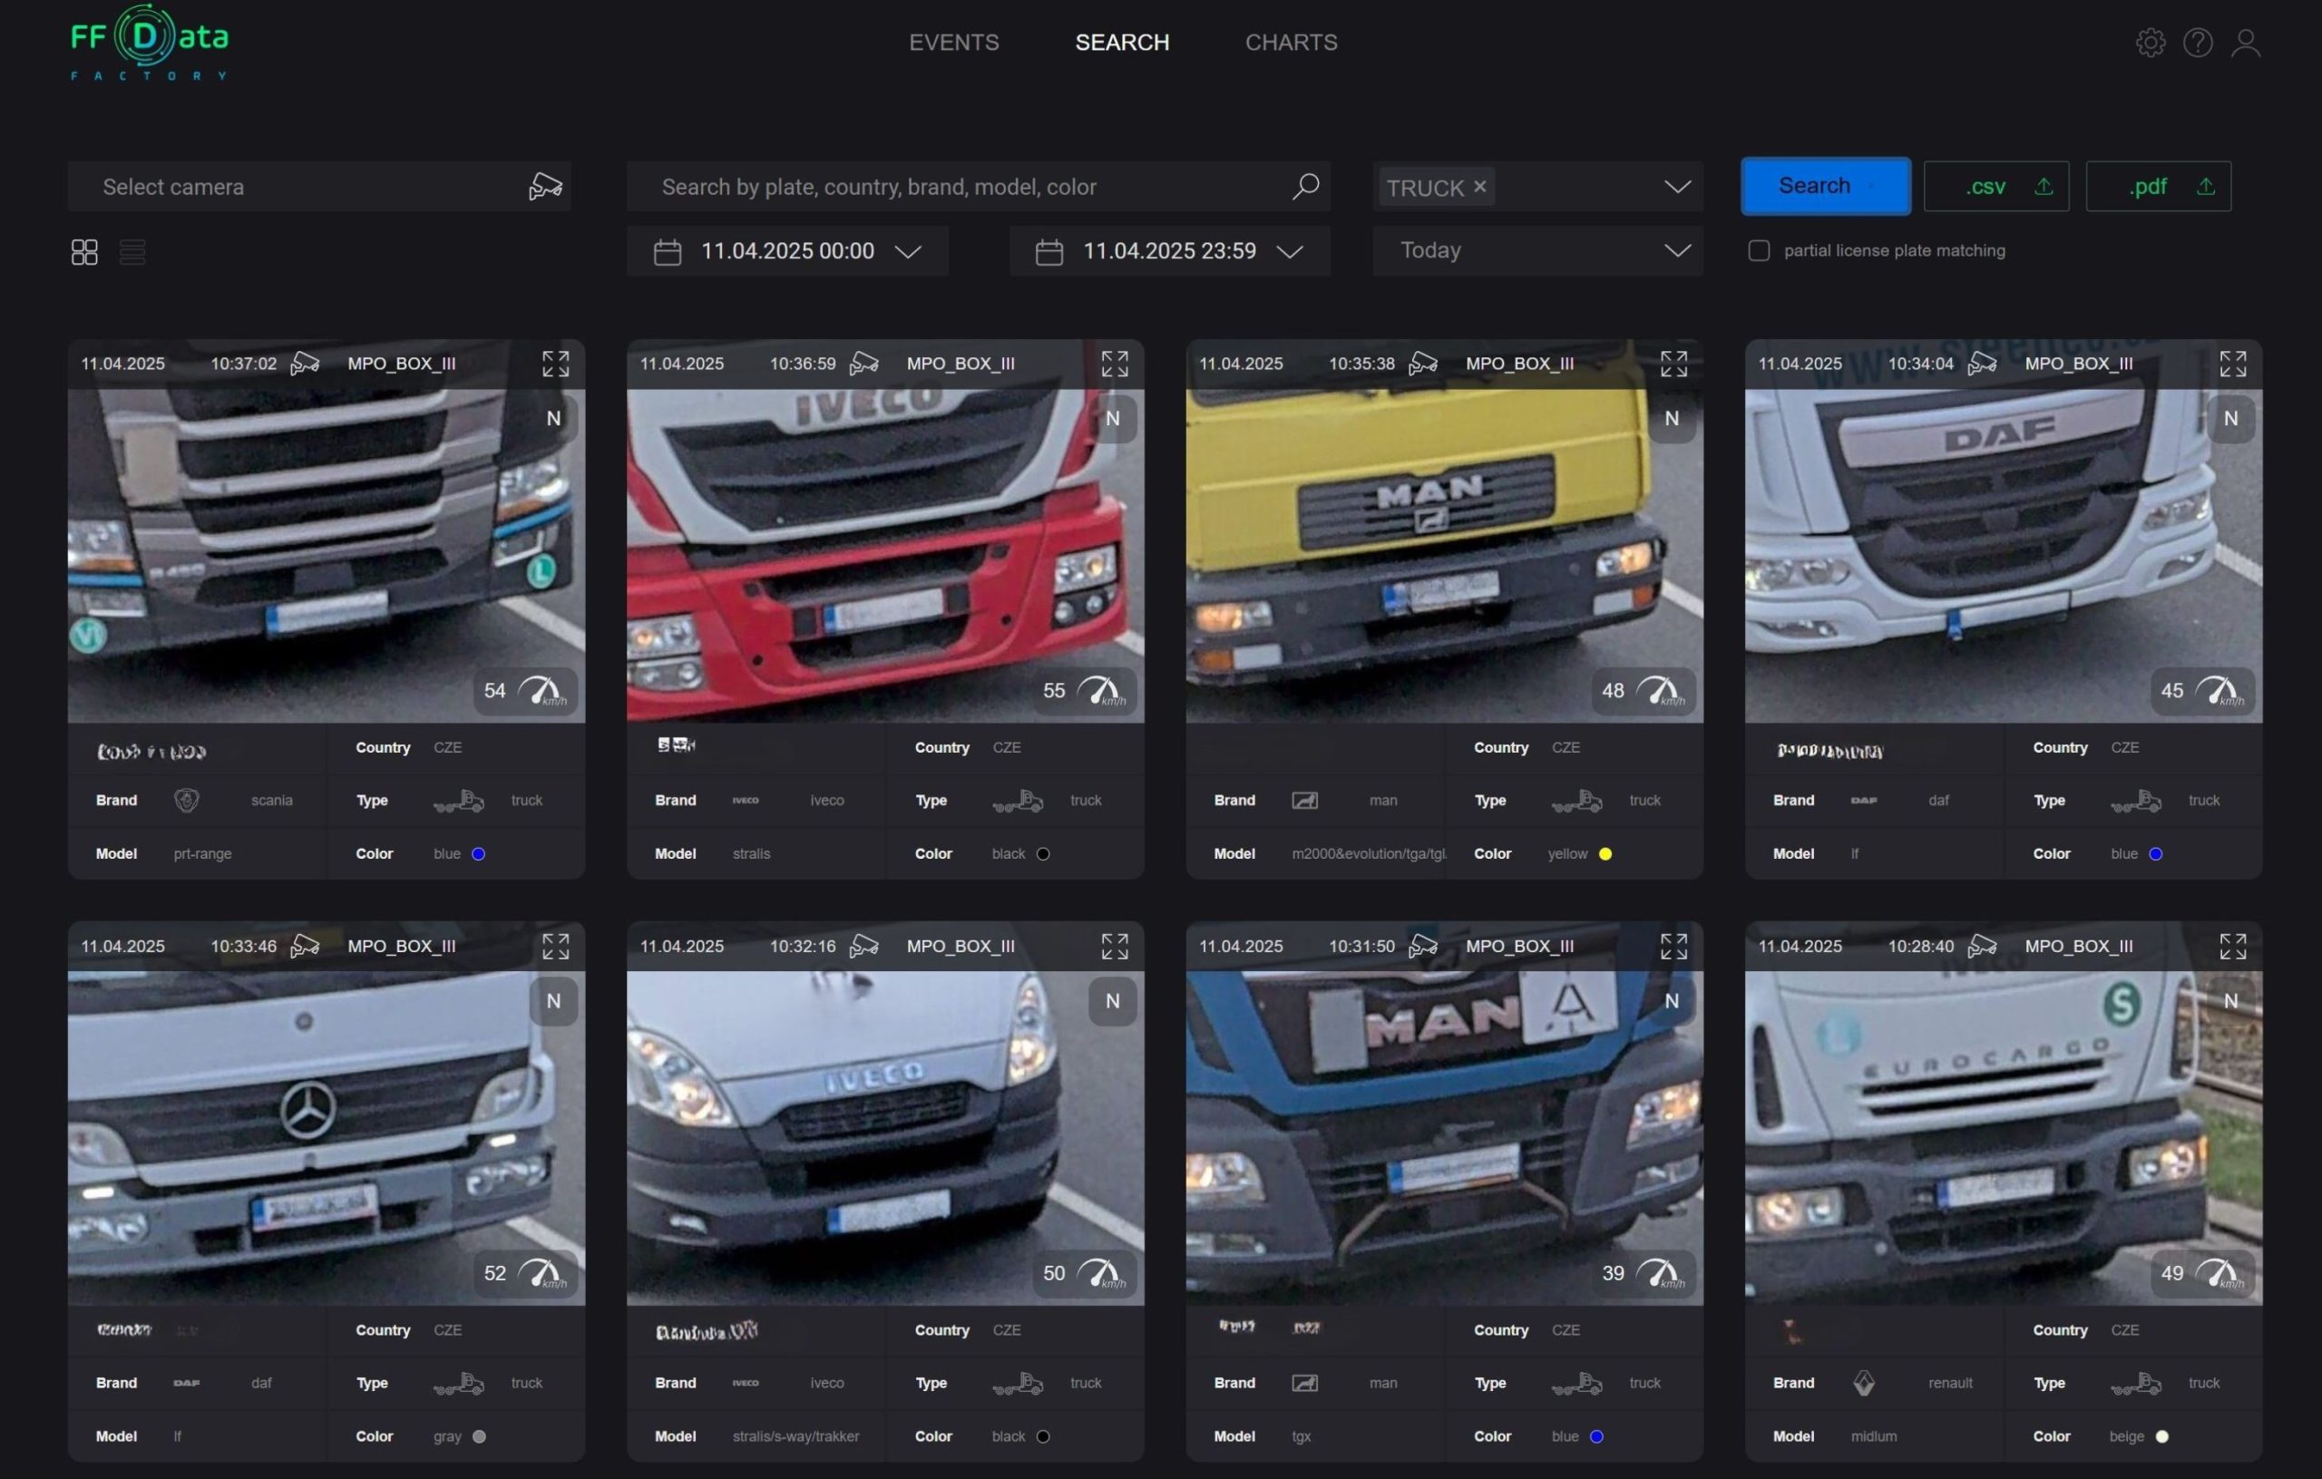Export results as .pdf
This screenshot has height=1479, width=2322.
pos(2158,186)
